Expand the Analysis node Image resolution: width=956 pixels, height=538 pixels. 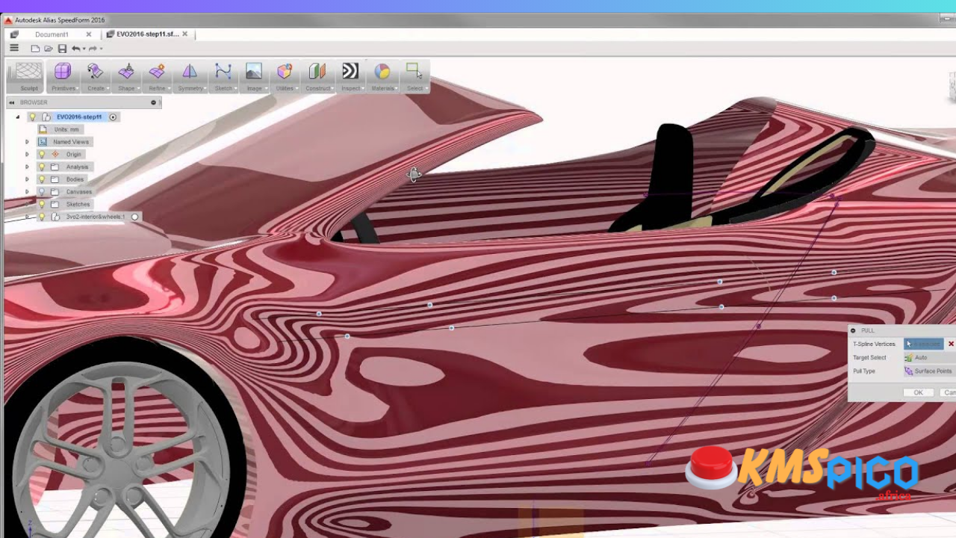[x=28, y=167]
